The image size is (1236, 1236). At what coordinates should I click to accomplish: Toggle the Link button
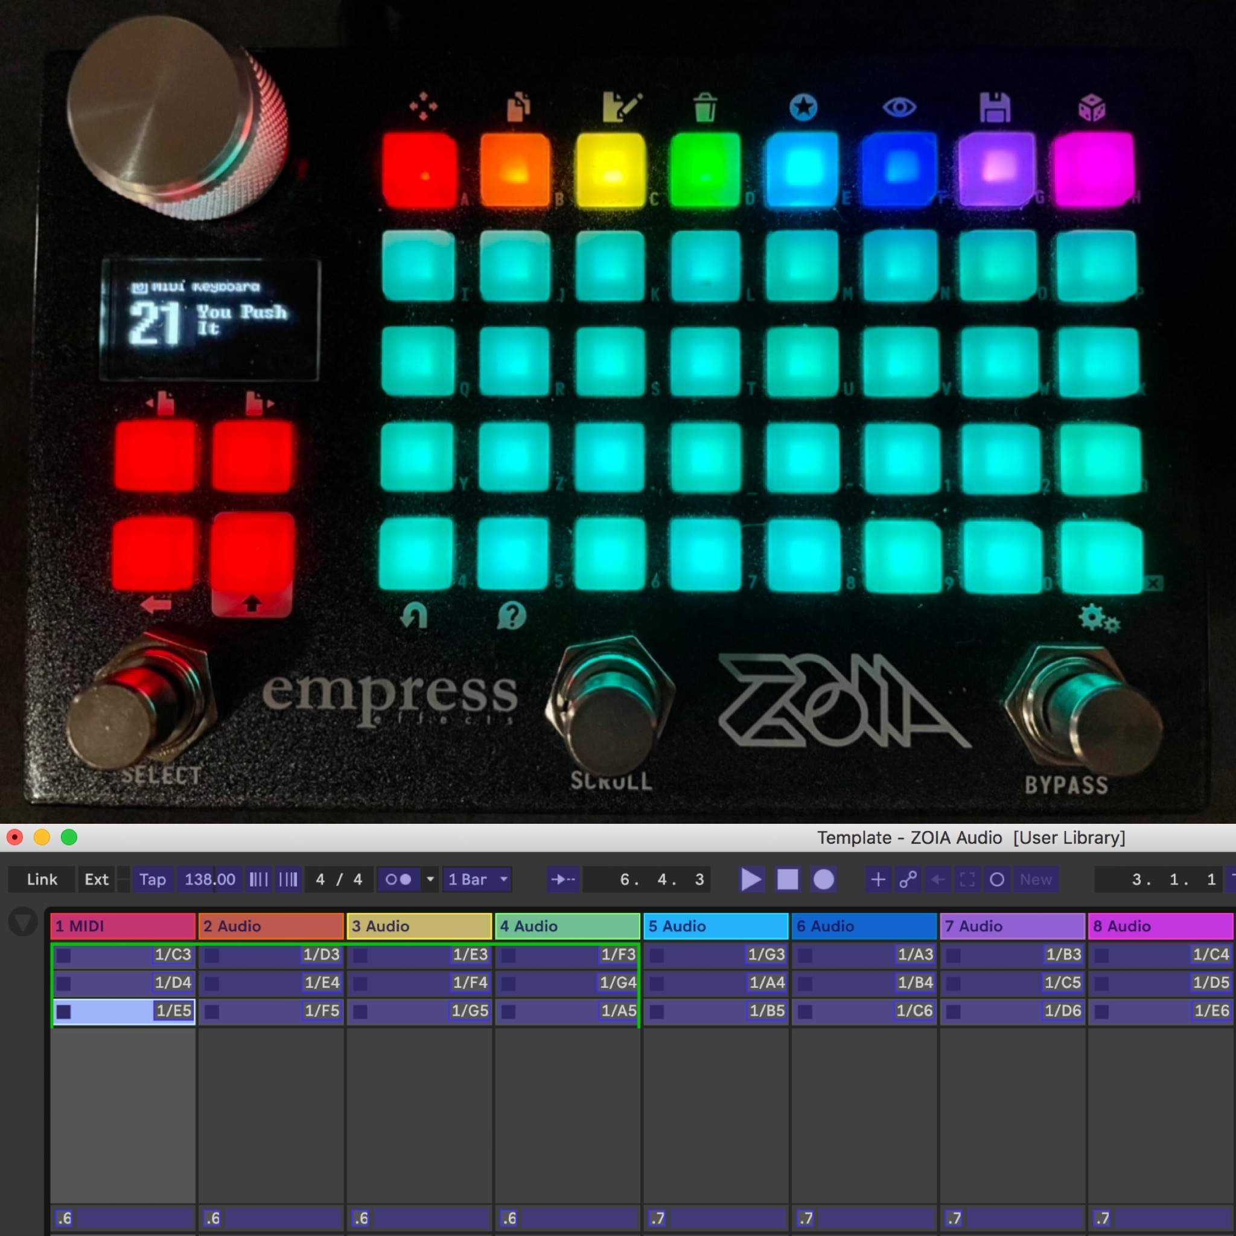(42, 879)
